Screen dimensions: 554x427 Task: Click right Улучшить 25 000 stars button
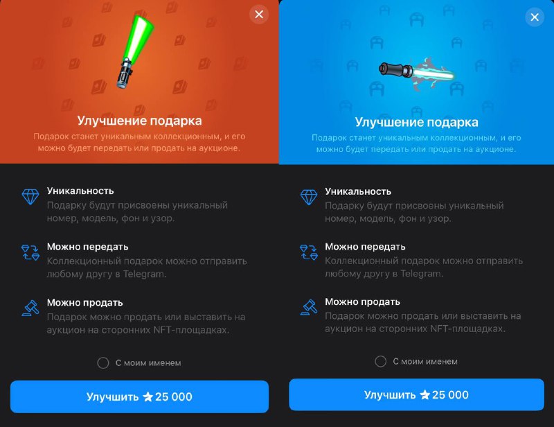417,395
